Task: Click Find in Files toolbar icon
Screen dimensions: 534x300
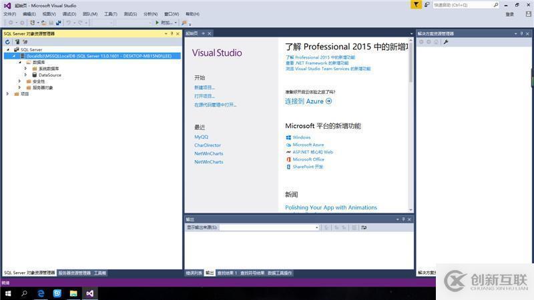Action: (184, 23)
